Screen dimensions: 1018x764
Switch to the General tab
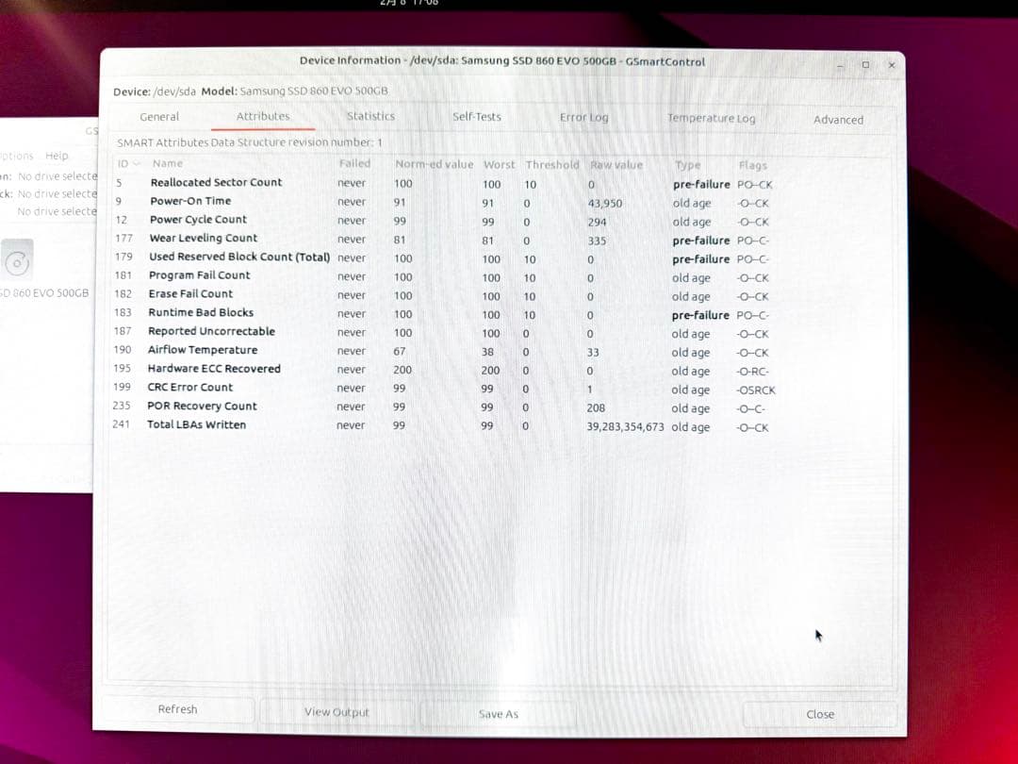pos(159,117)
